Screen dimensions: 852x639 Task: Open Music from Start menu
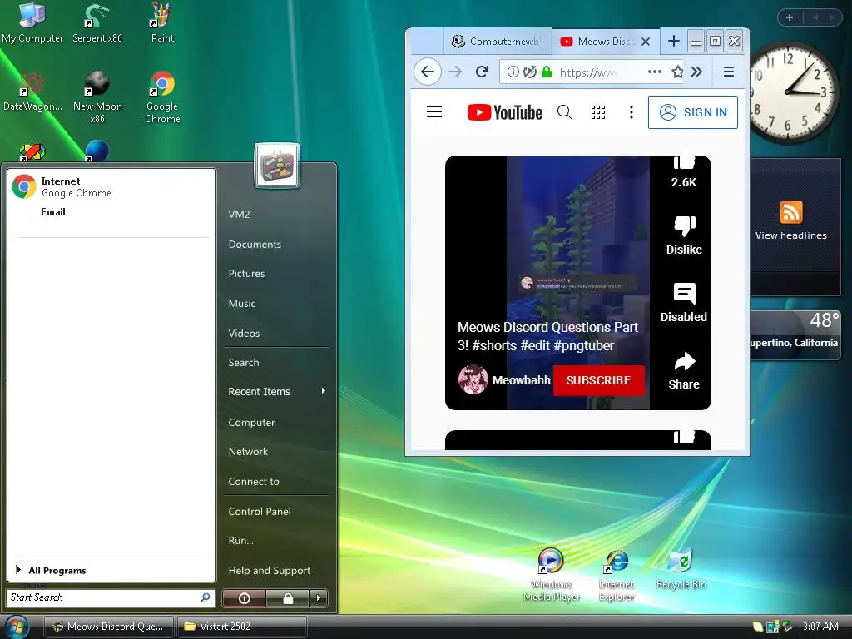[x=242, y=303]
